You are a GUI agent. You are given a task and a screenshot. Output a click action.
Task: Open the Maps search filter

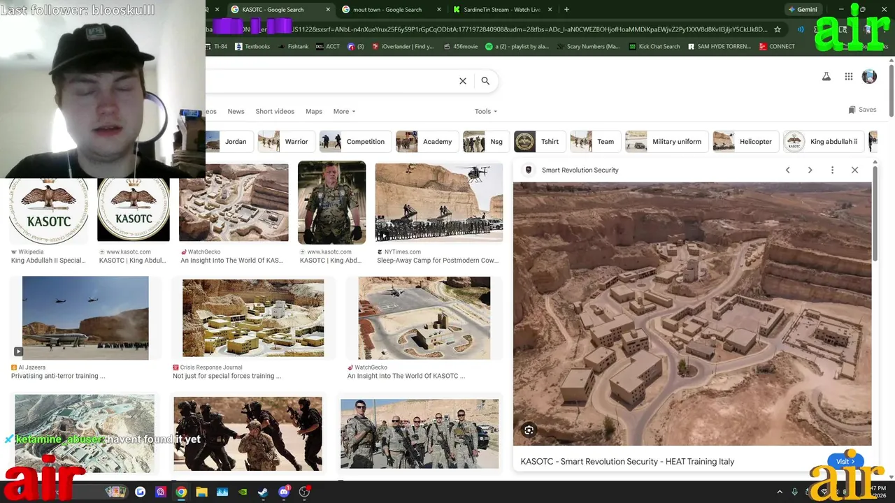click(314, 112)
